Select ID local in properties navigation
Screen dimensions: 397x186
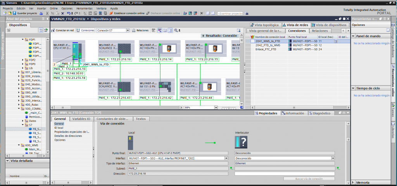pyautogui.click(x=59, y=128)
